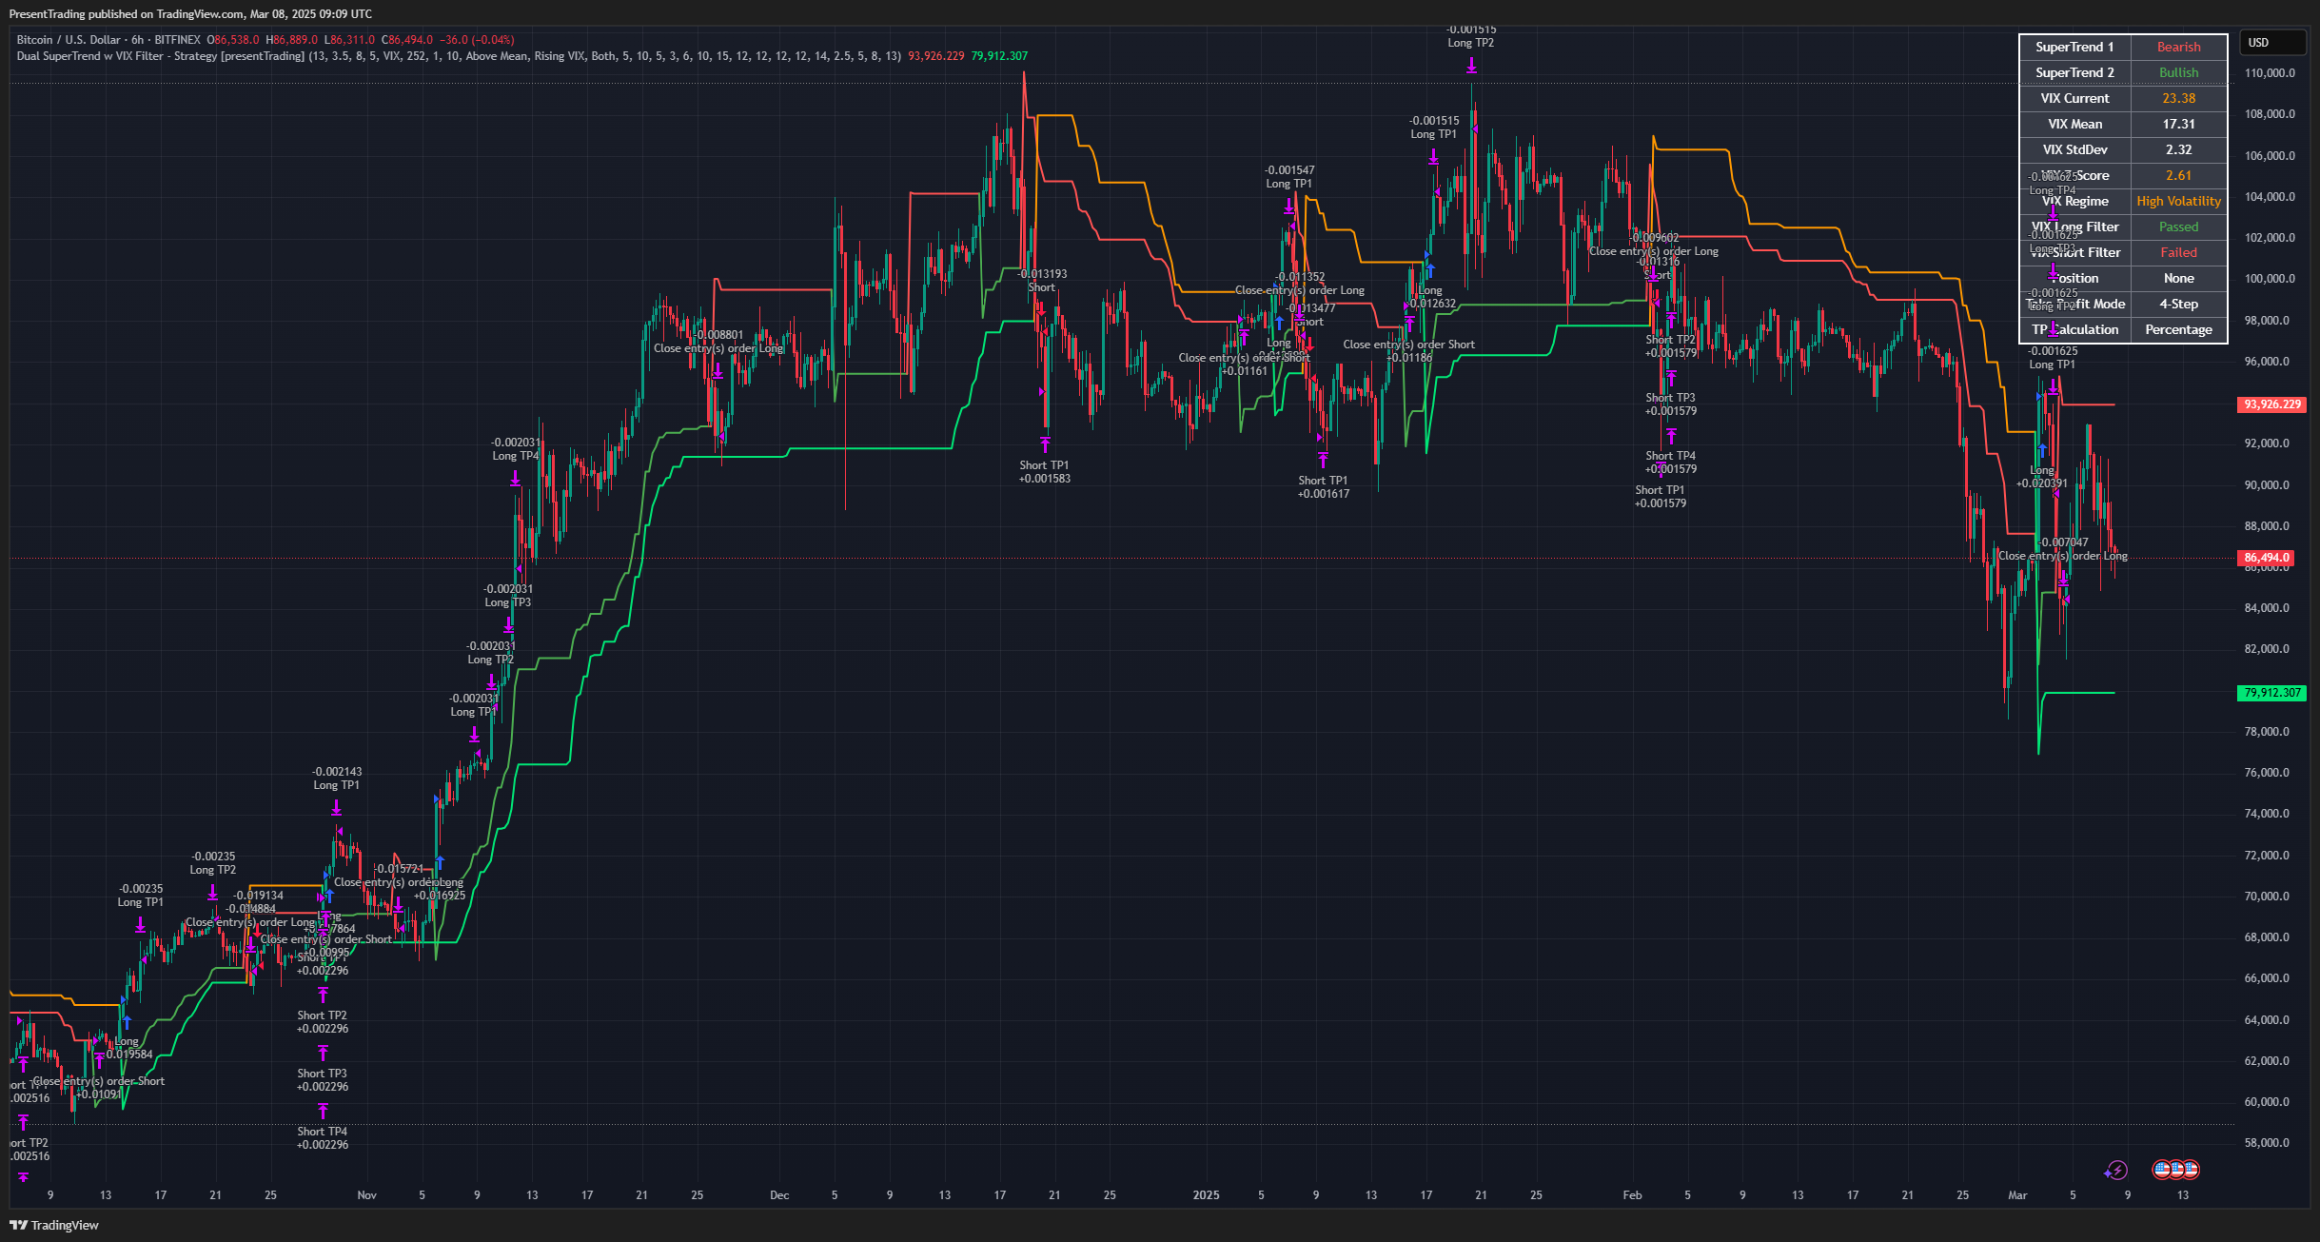This screenshot has width=2320, height=1242.
Task: Click the Short TP3 +0.002296 arrow marker
Action: [x=323, y=1053]
